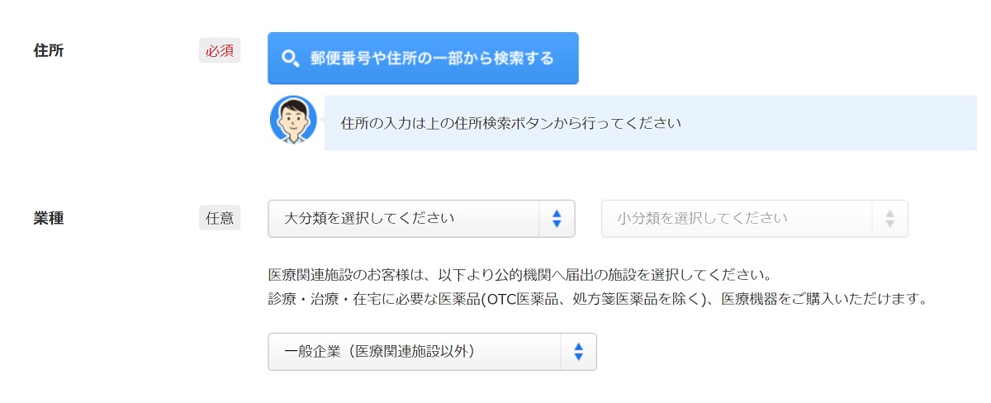Screen dimensions: 991x403
Task: Click the address search hint message bubble
Action: tap(651, 123)
